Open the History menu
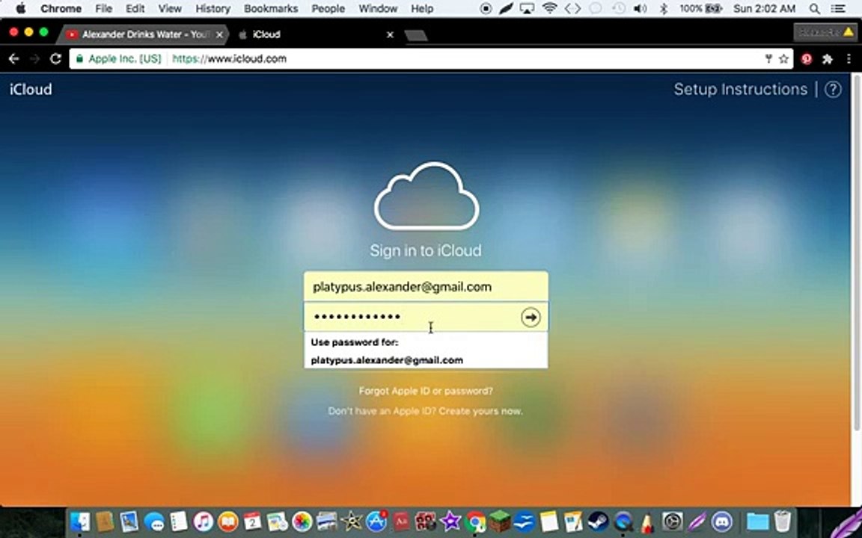The height and width of the screenshot is (538, 862). pos(213,8)
